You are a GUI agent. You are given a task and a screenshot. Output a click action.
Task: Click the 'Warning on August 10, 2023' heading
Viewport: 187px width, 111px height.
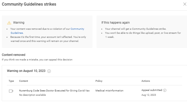click(26, 71)
